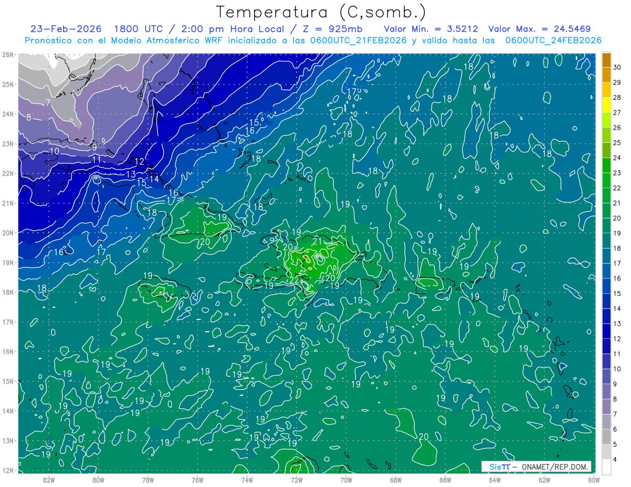
Task: Click the "13" contour label on the map
Action: pos(130,174)
